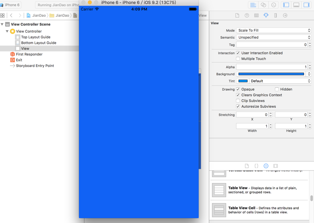Click the simulator status bar clock

pyautogui.click(x=139, y=9)
